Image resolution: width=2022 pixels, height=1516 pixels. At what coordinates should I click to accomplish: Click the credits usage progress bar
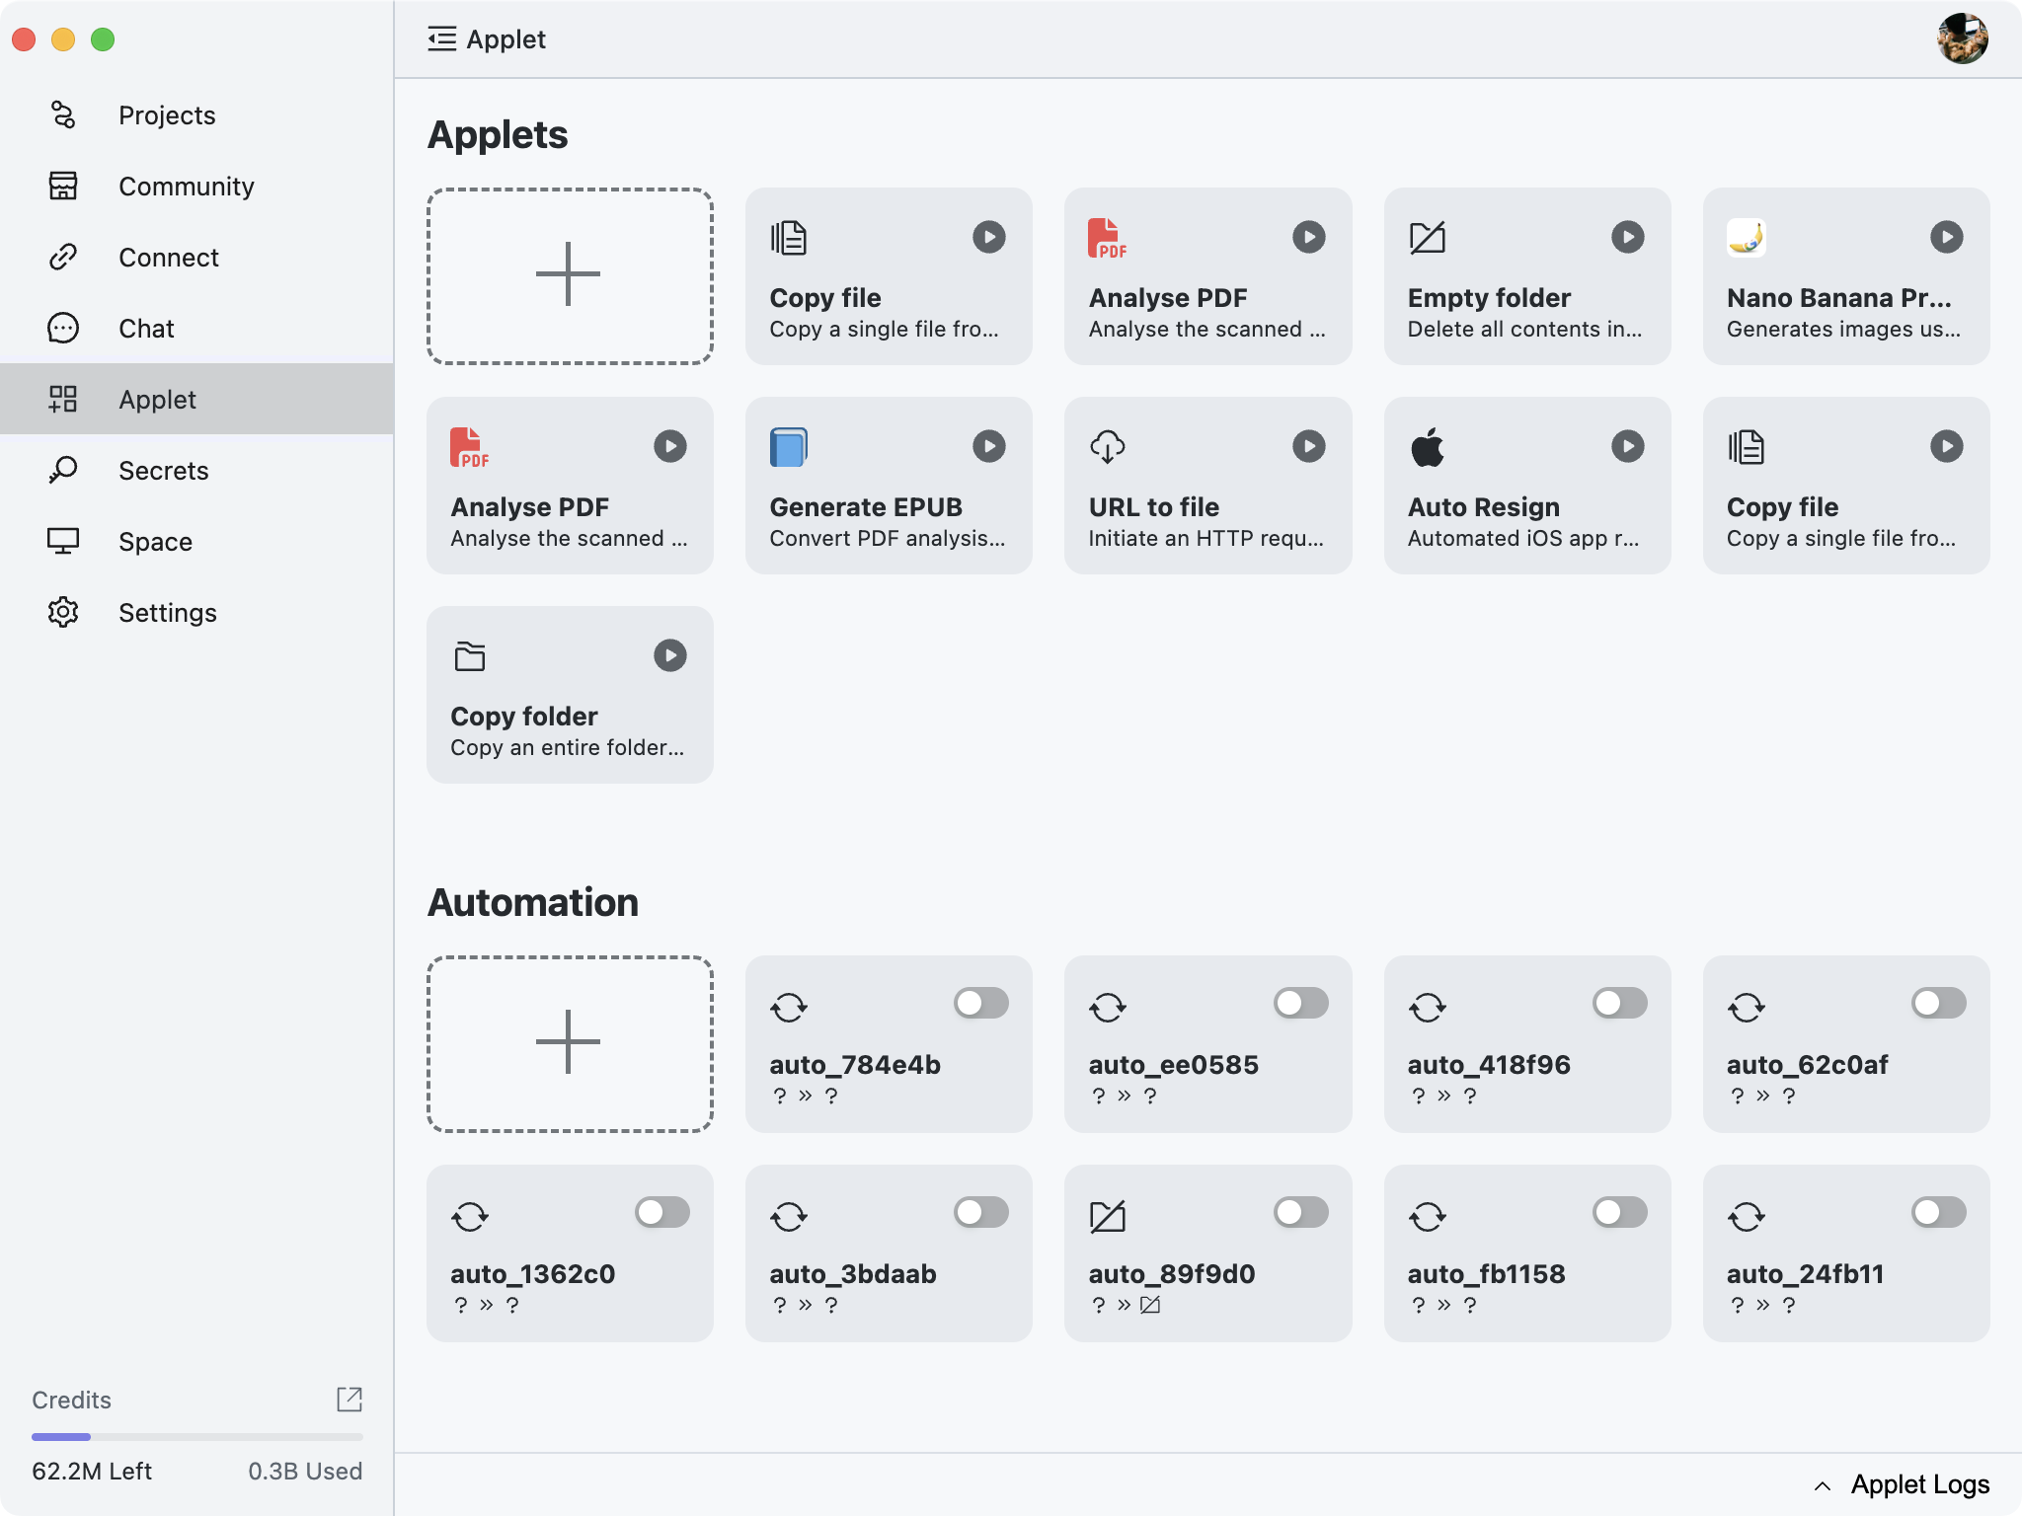(196, 1436)
